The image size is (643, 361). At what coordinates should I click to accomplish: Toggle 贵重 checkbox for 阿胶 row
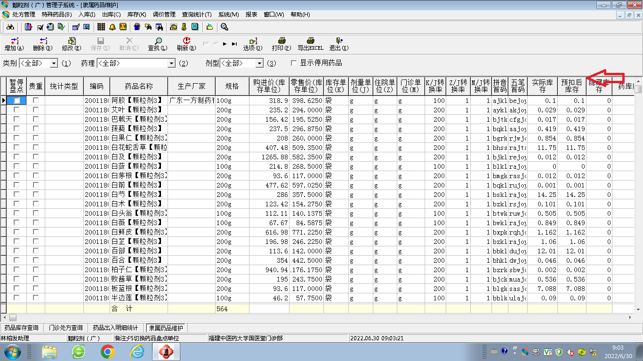coord(36,101)
